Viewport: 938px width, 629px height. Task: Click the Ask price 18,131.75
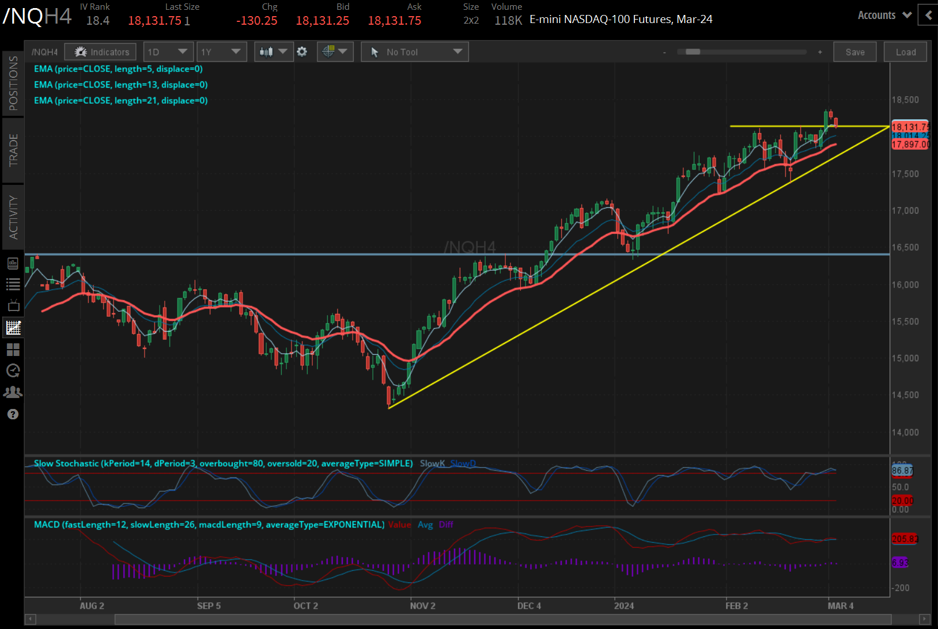pos(395,21)
